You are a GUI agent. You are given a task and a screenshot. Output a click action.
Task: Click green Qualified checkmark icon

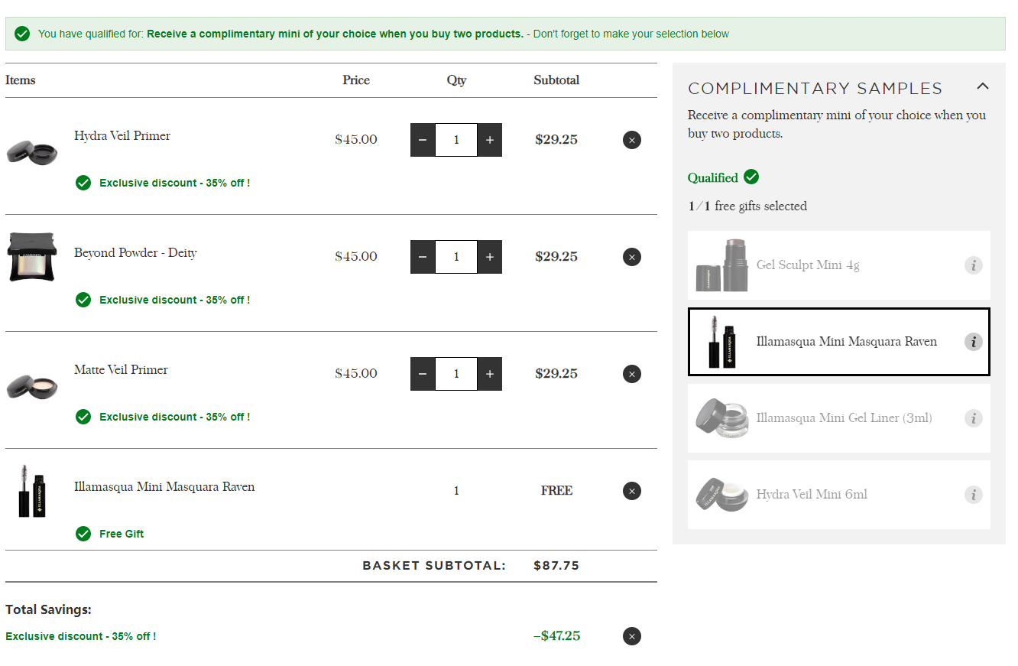(x=751, y=177)
